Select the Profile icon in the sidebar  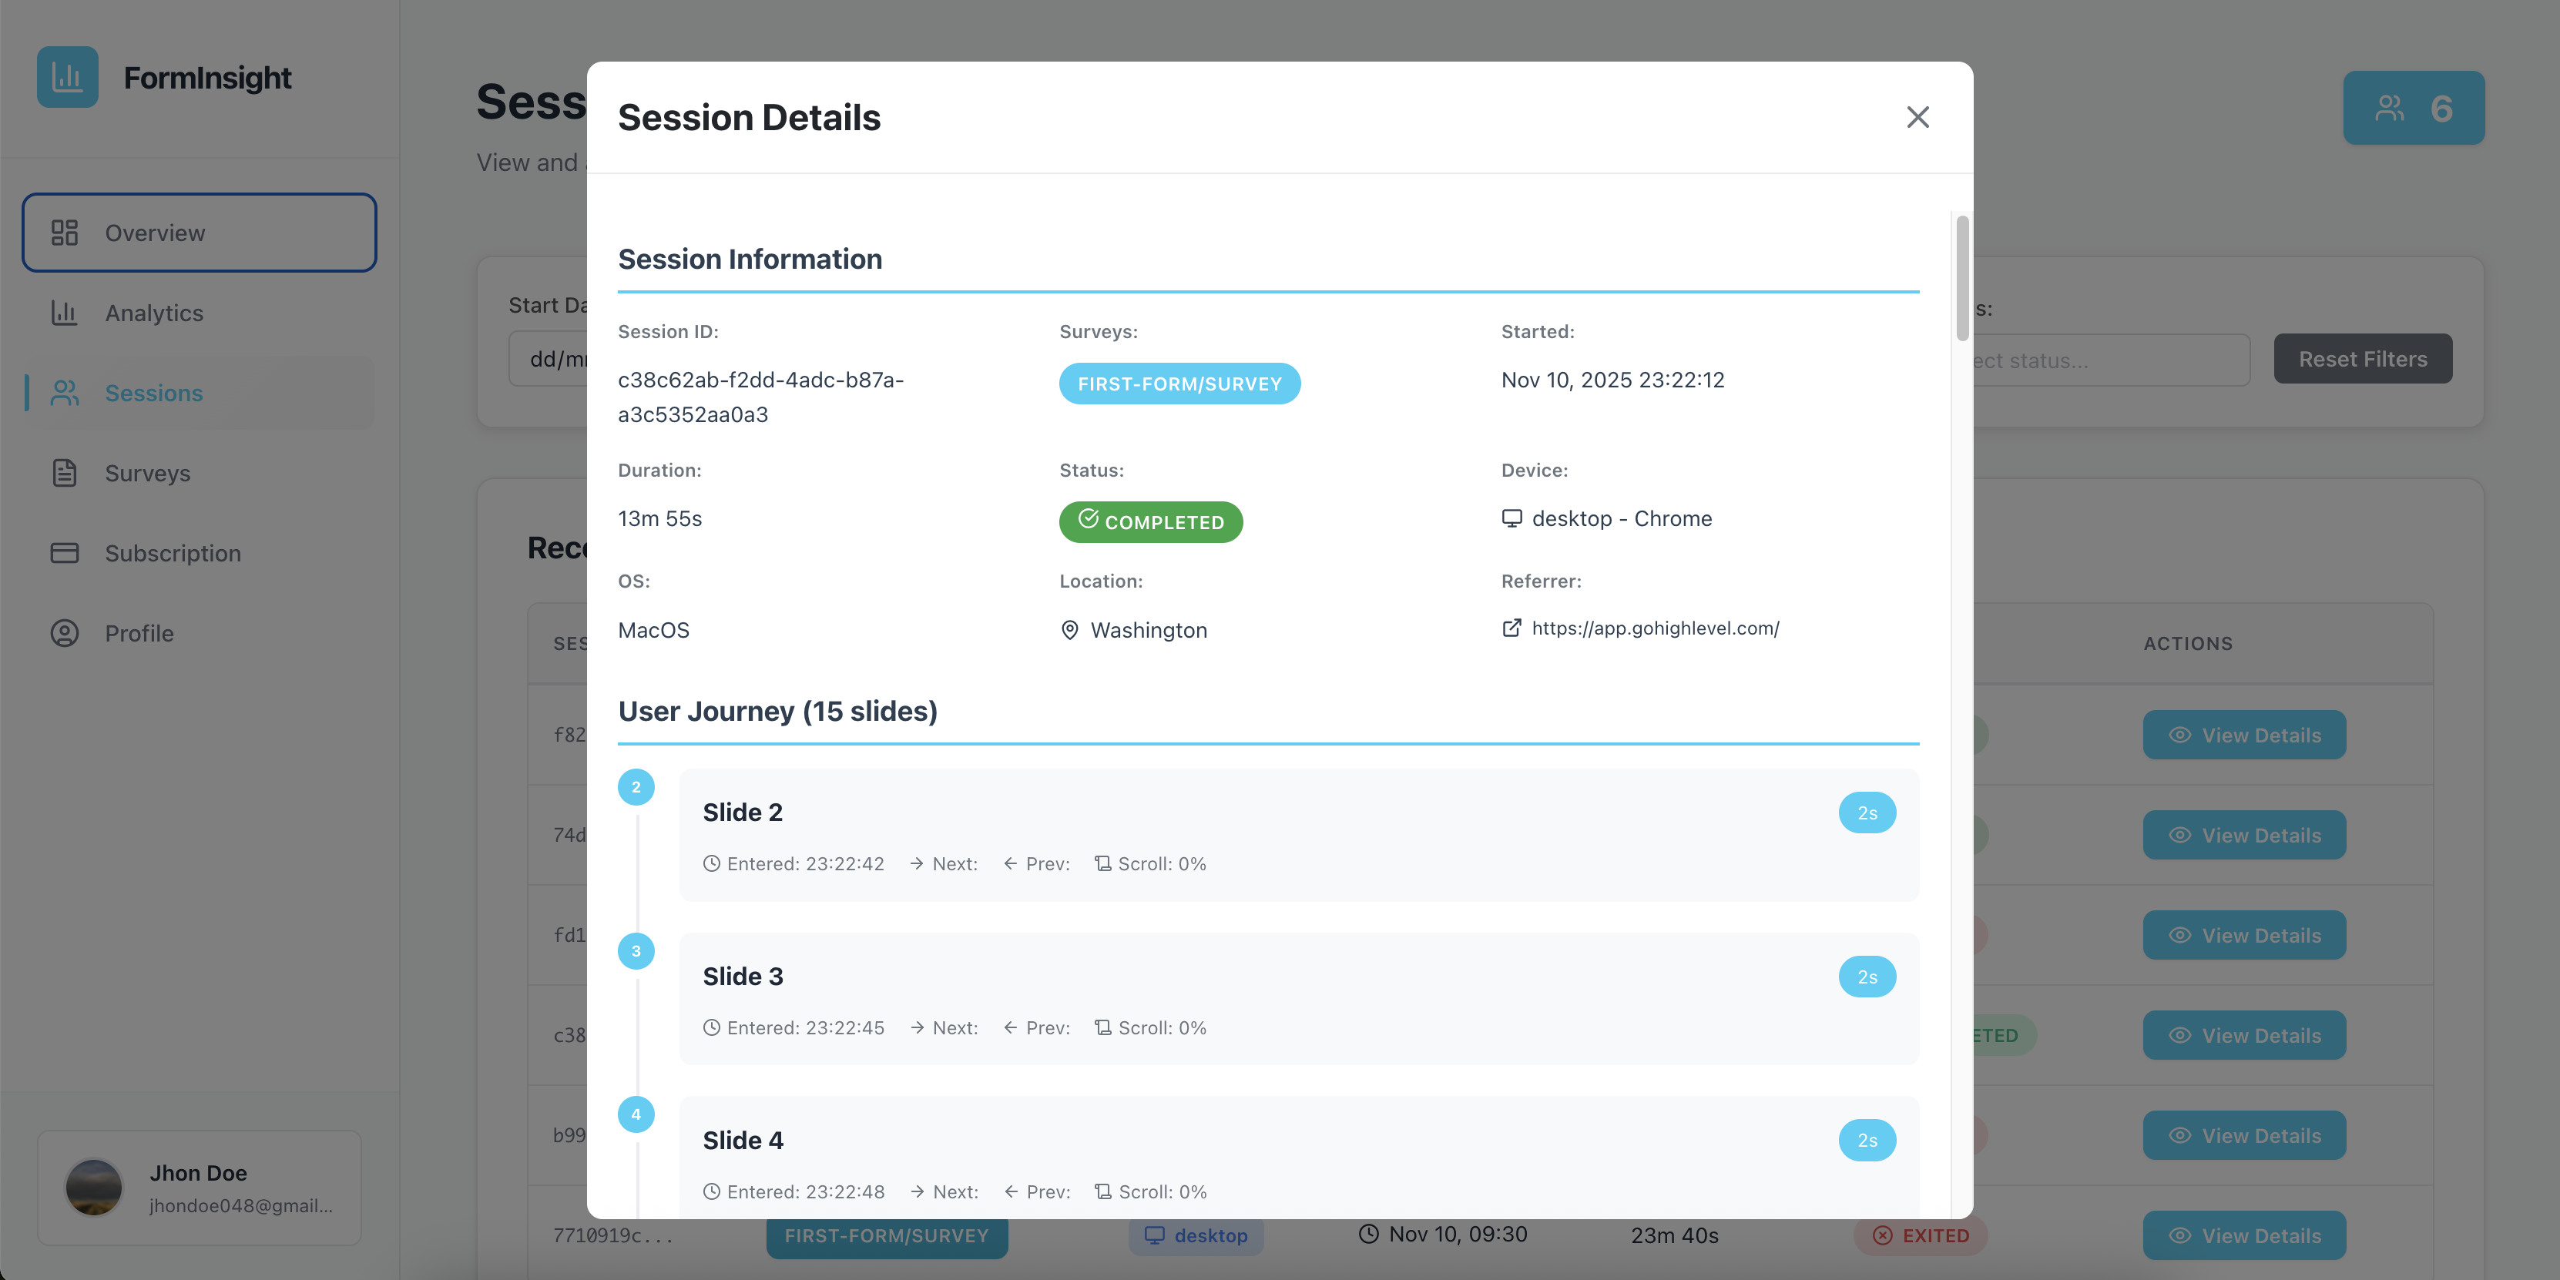[65, 633]
